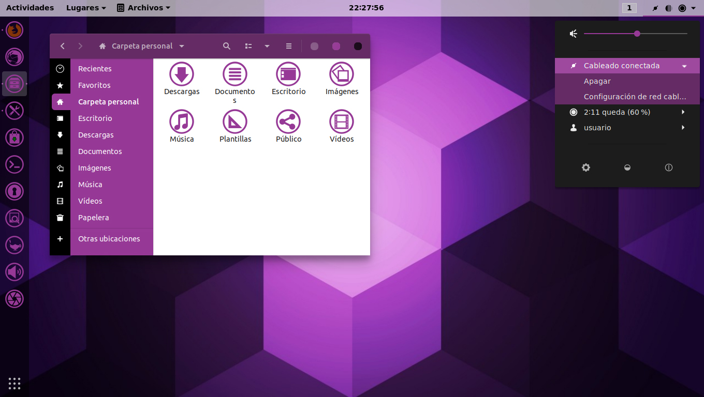Open Papelera in the sidebar
Viewport: 704px width, 397px height.
102,218
